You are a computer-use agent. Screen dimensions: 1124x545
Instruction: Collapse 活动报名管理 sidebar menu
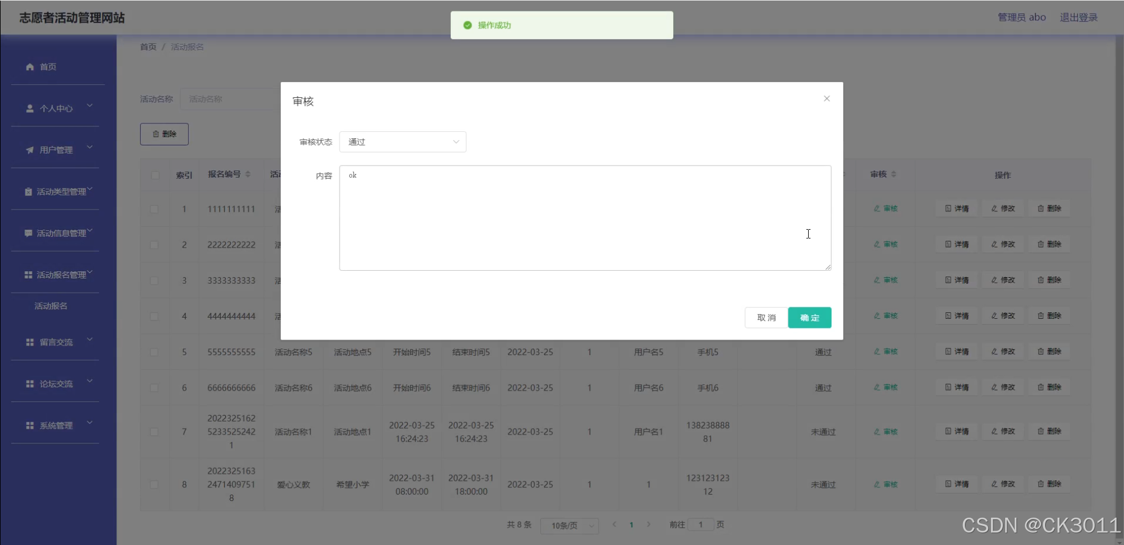tap(58, 275)
